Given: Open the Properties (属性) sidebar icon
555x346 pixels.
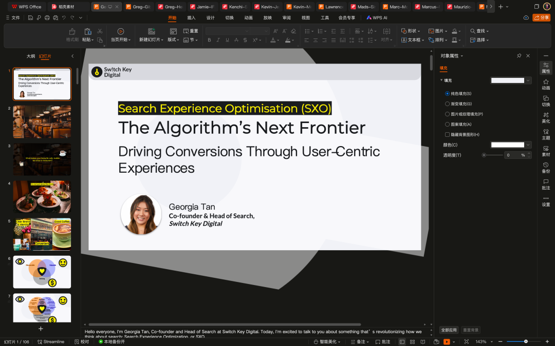Looking at the screenshot, I should (x=546, y=68).
